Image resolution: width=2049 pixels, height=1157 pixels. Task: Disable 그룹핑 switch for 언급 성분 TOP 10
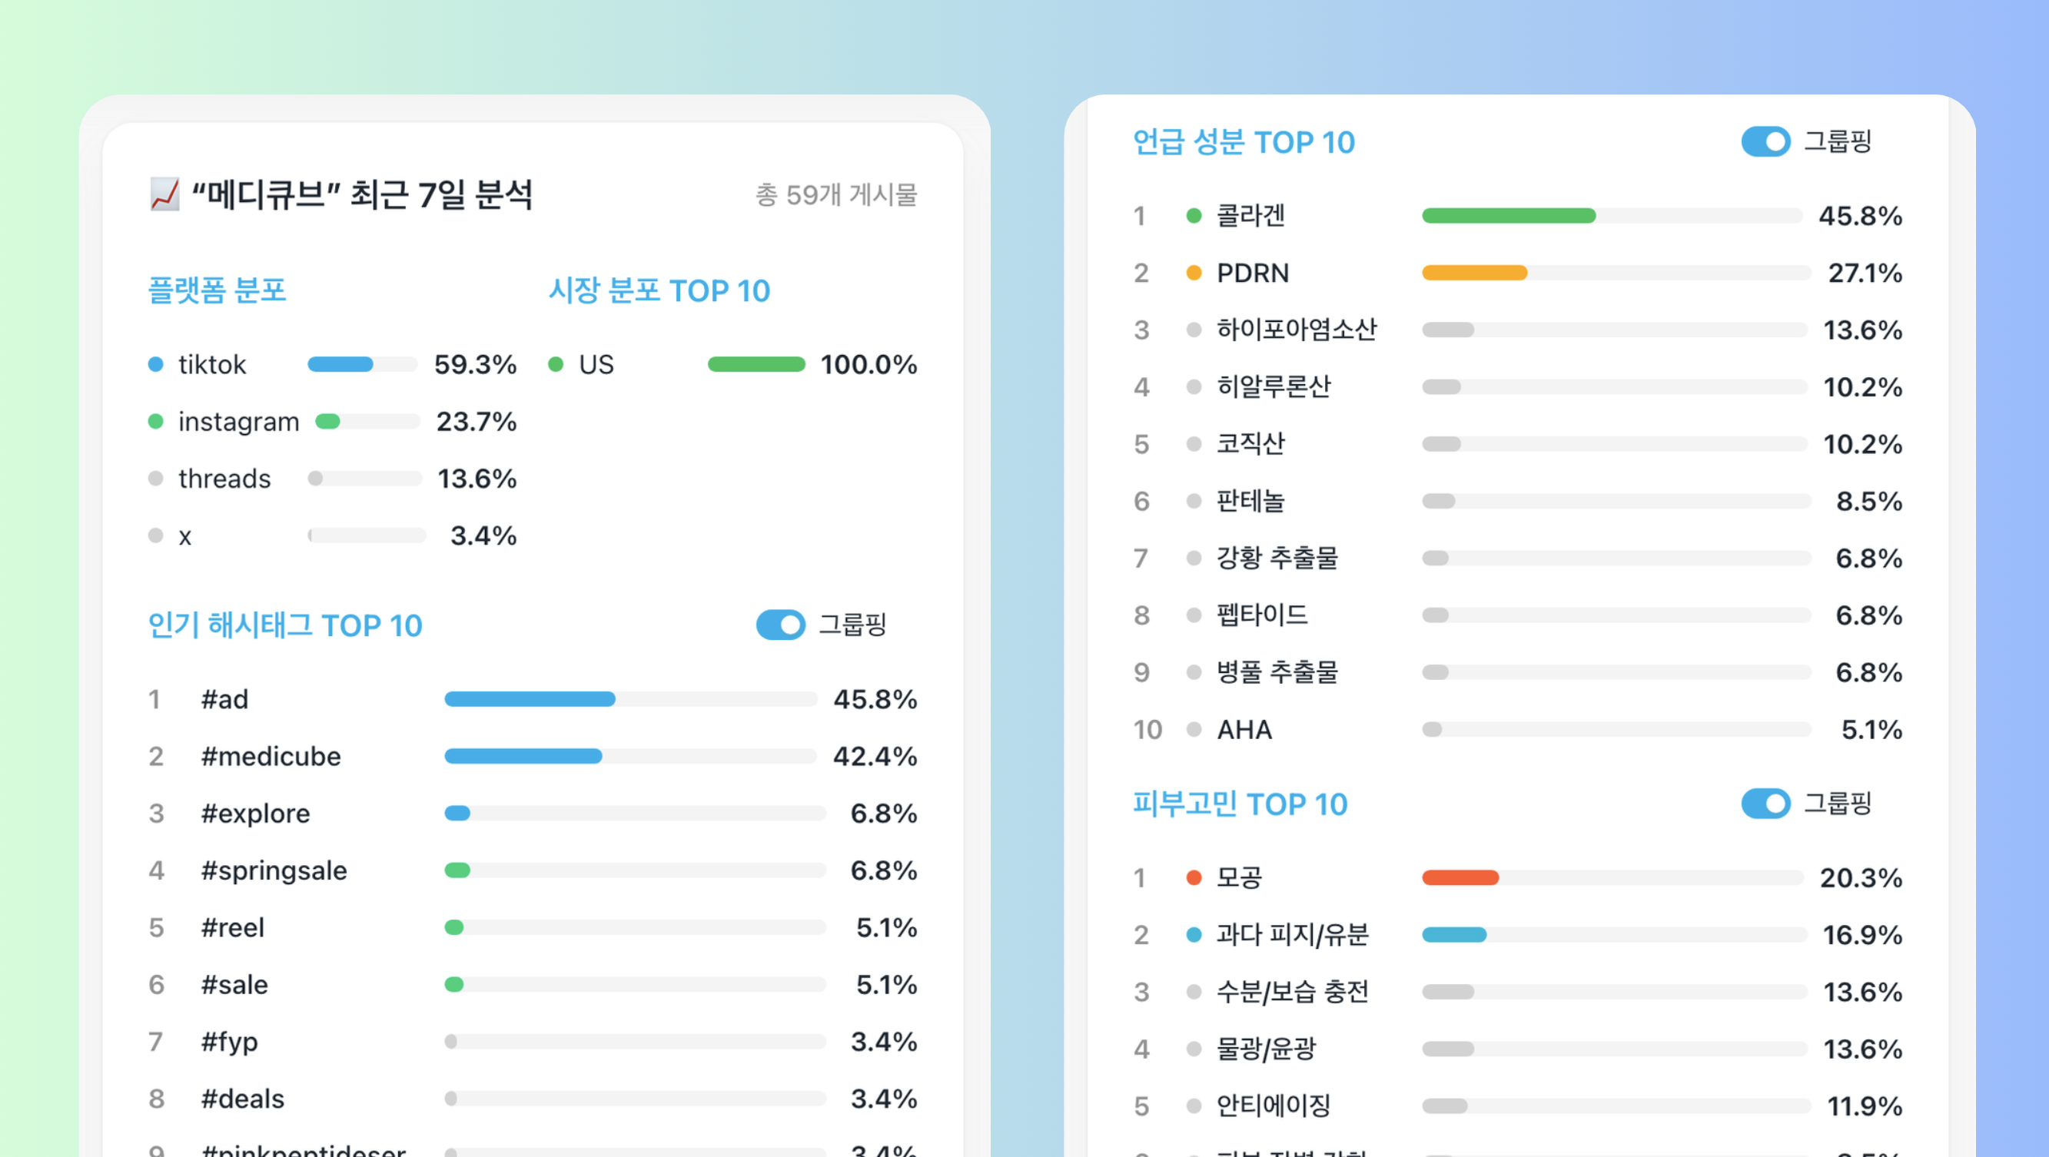[x=1765, y=141]
